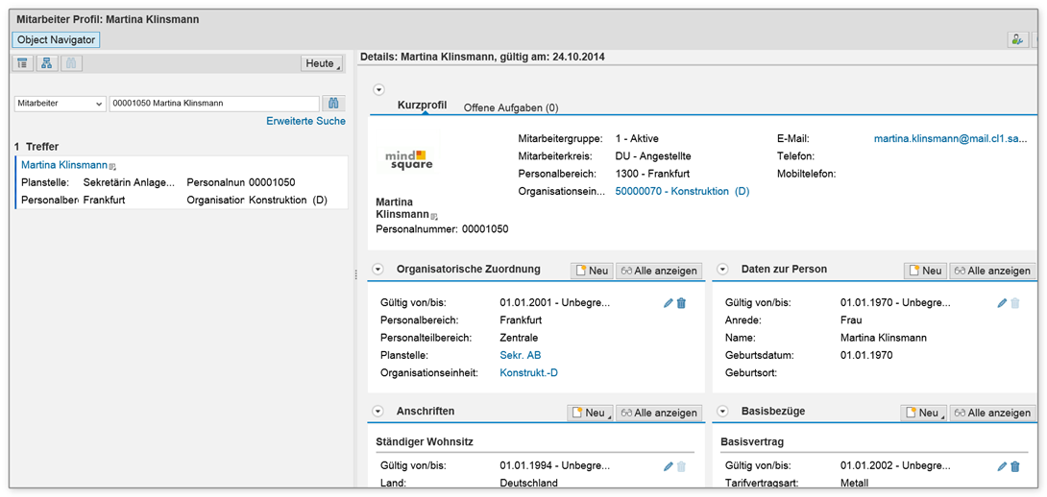Open hierarchy structure view icon in navigator
1047x497 pixels.
click(x=47, y=63)
